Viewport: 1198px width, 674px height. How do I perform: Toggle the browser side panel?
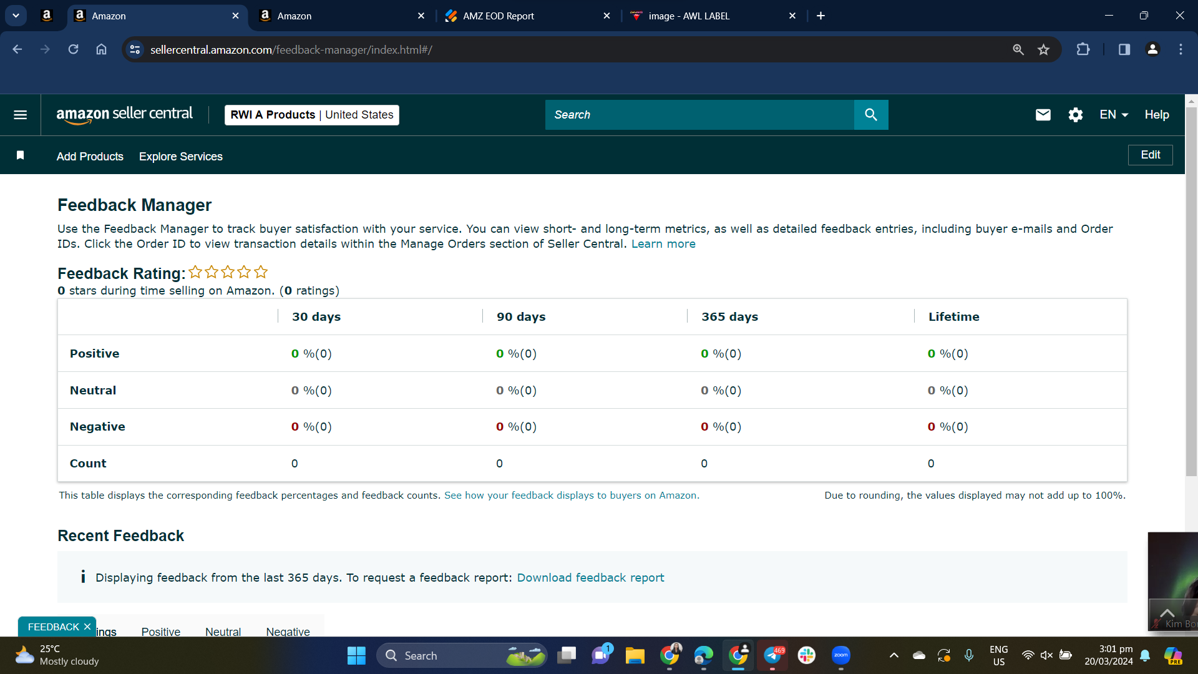tap(1124, 49)
